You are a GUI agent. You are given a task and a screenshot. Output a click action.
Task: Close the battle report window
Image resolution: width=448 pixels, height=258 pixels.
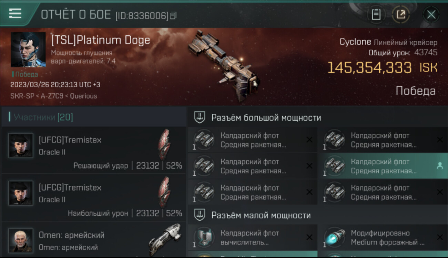tap(431, 15)
